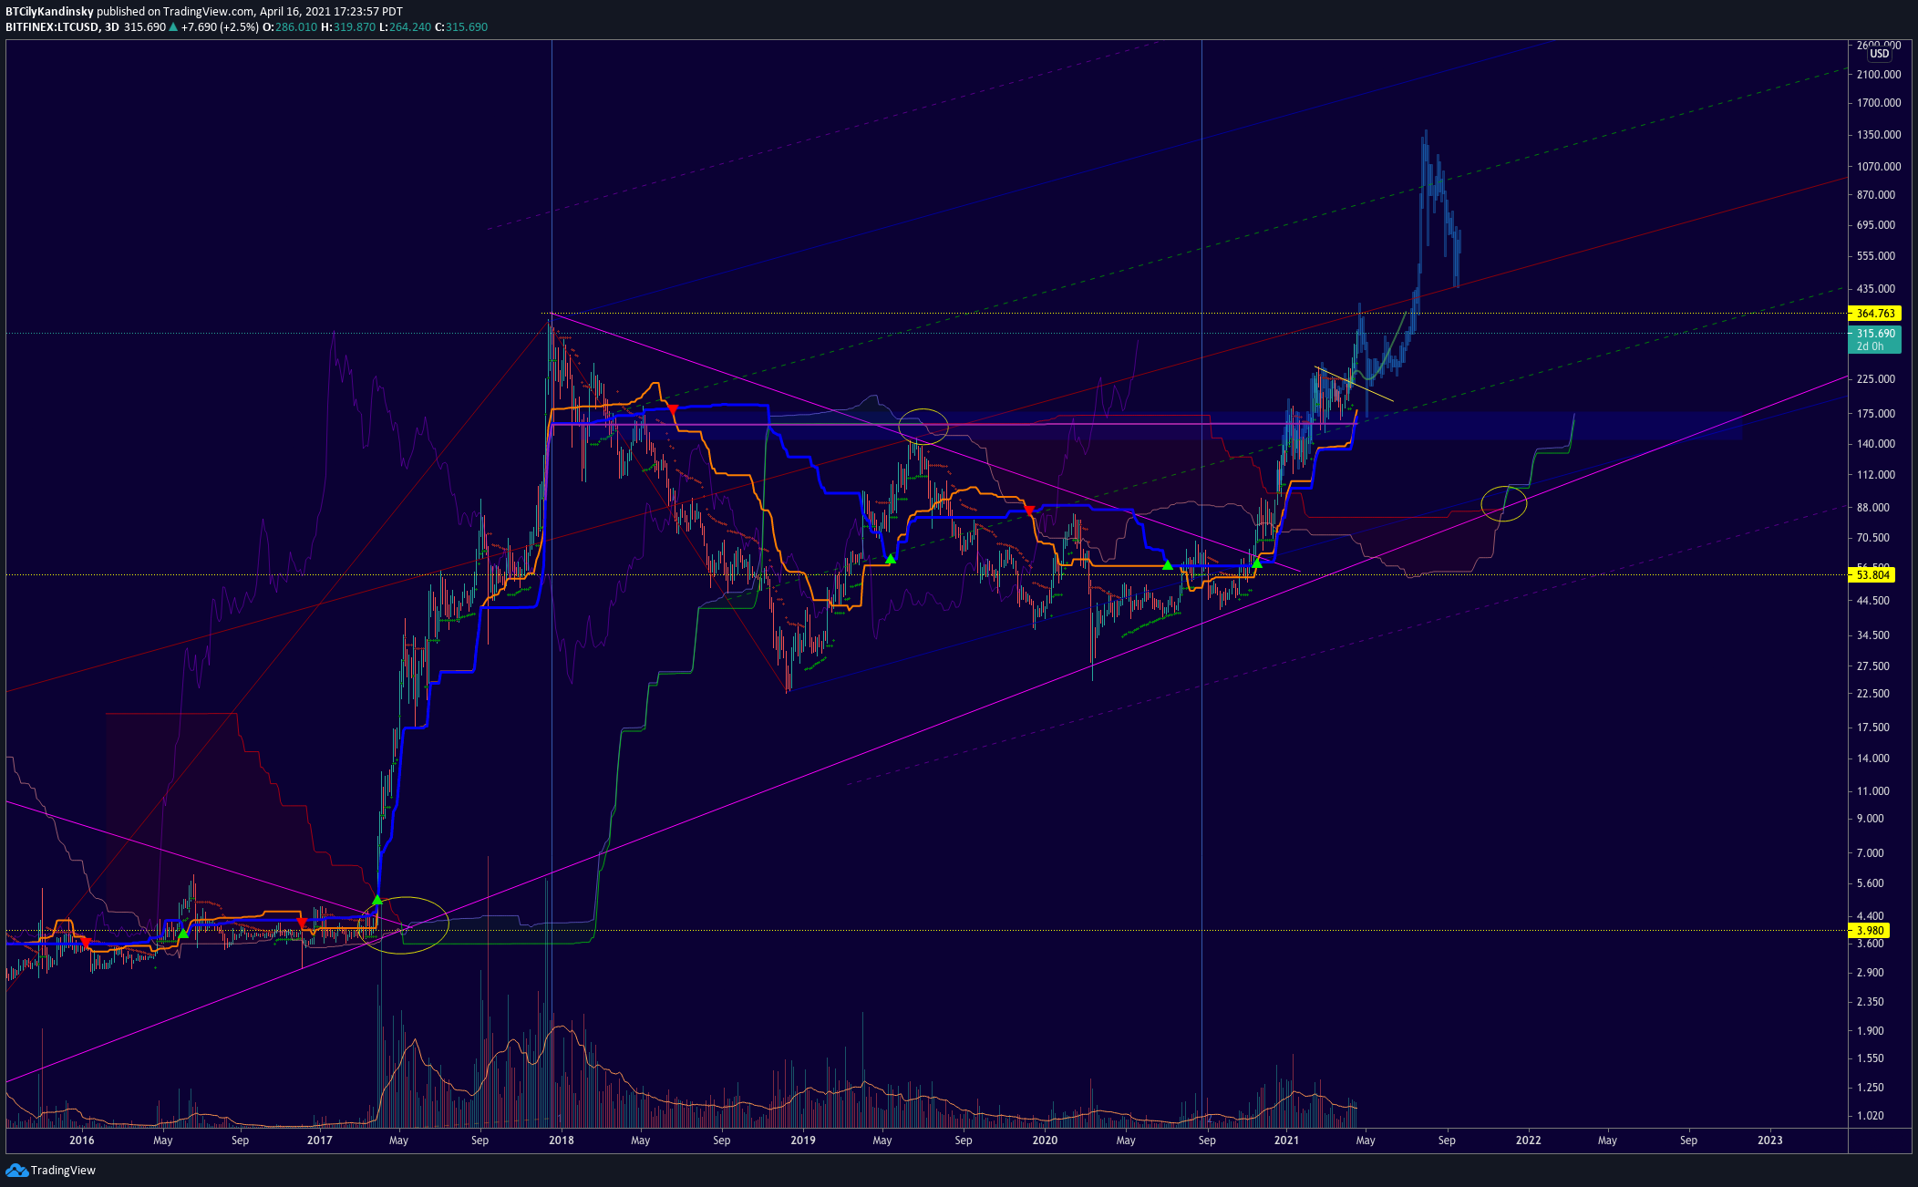Click the red down-triangle signal in mid-2018
1918x1187 pixels.
pyautogui.click(x=673, y=410)
